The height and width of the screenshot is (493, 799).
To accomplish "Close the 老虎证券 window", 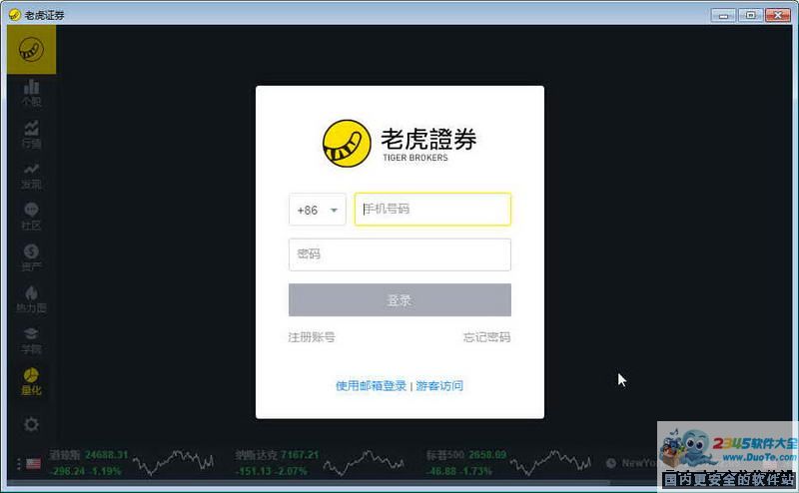I will pos(778,15).
